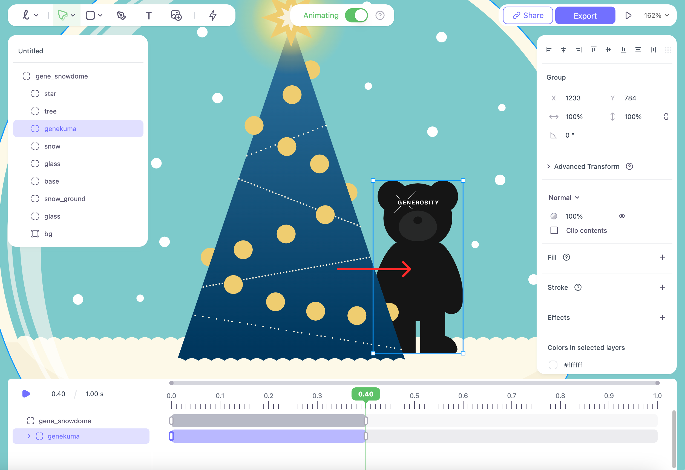Select the Text tool
The image size is (685, 470).
tap(149, 15)
